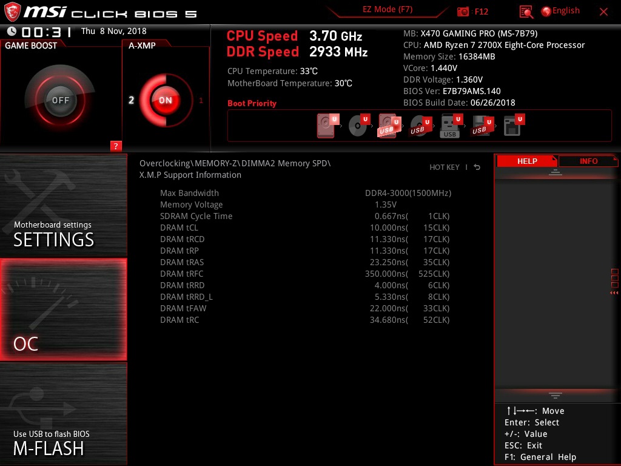Image resolution: width=621 pixels, height=466 pixels.
Task: Click the BIOS Ver E7B79AMS.140 text
Action: coord(452,91)
